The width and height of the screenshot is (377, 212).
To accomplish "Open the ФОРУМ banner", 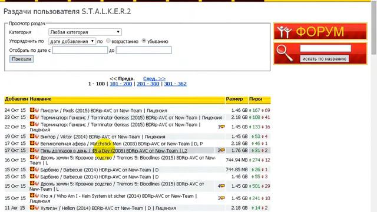I will pos(320,31).
